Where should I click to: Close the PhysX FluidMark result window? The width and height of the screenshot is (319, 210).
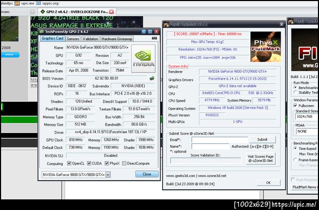(x=281, y=24)
